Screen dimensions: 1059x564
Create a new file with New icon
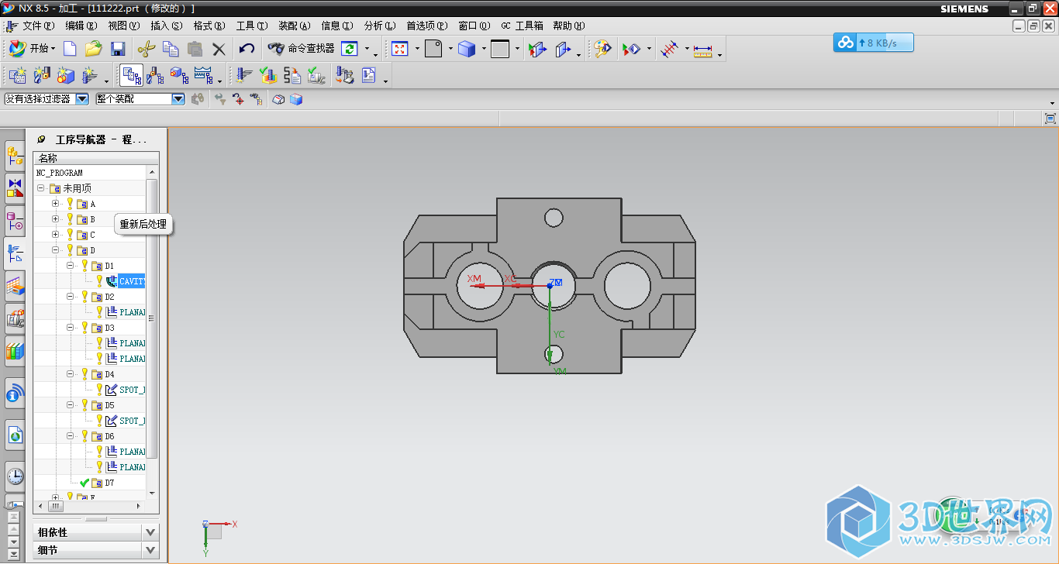[x=70, y=49]
